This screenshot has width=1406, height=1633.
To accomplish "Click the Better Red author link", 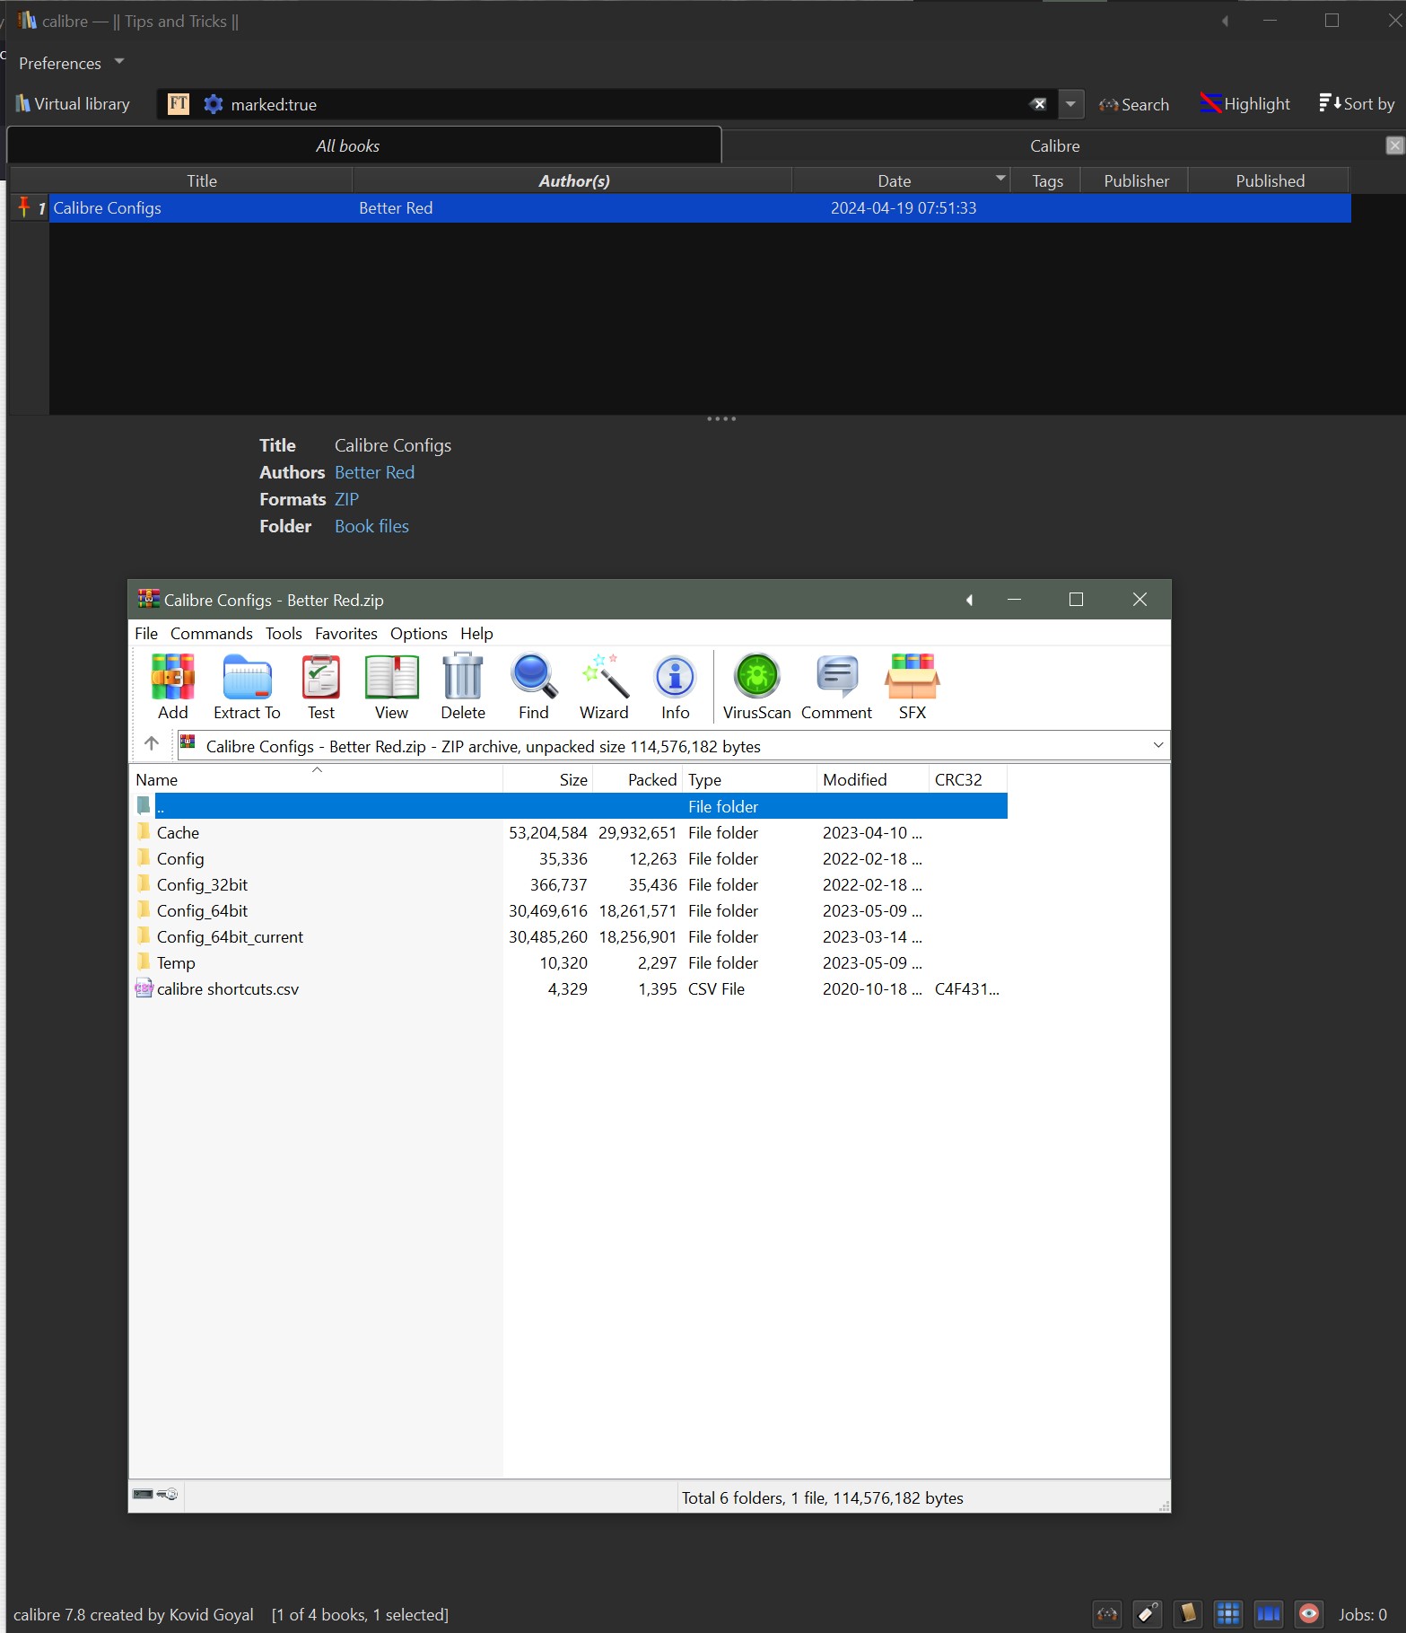I will pyautogui.click(x=374, y=472).
